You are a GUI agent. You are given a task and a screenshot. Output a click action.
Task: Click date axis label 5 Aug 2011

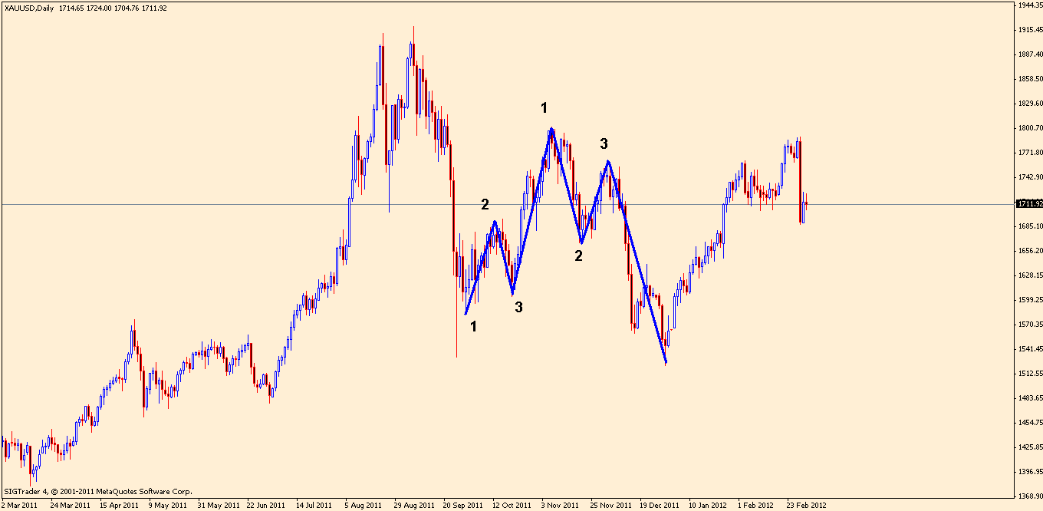pyautogui.click(x=363, y=506)
